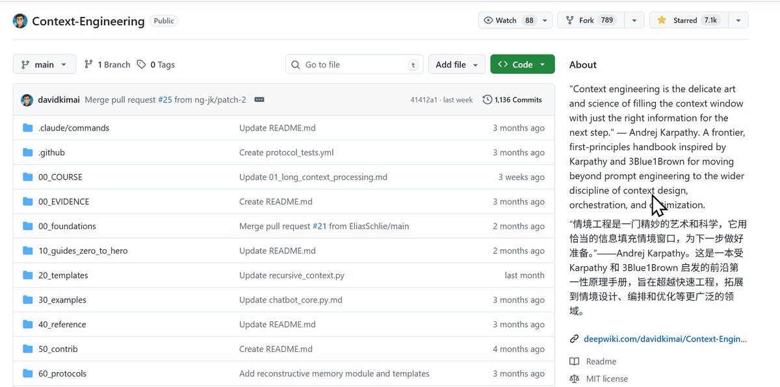
Task: Click the branch icon beside 1 Branch
Action: click(88, 65)
